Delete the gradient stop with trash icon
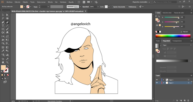Image resolution: width=193 pixels, height=102 pixels. click(x=190, y=61)
